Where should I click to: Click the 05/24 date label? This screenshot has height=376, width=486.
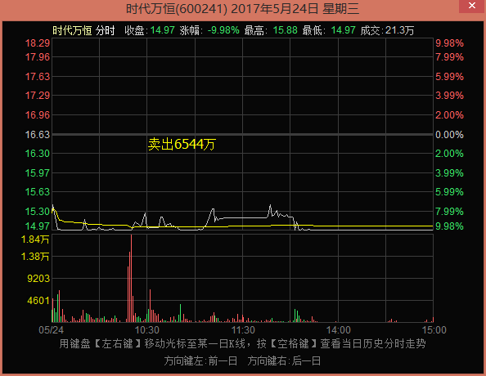[52, 330]
